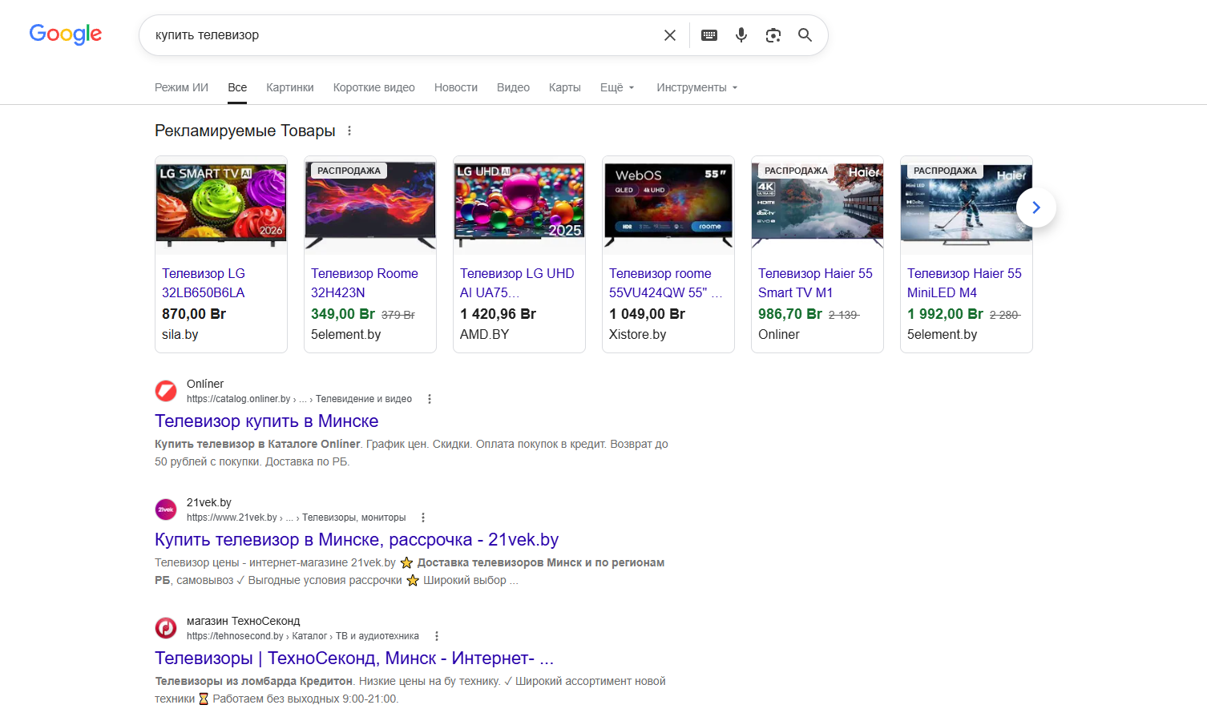This screenshot has width=1207, height=725.
Task: Open the Телевизоры | ТехноСеконд, Минск result
Action: click(353, 659)
